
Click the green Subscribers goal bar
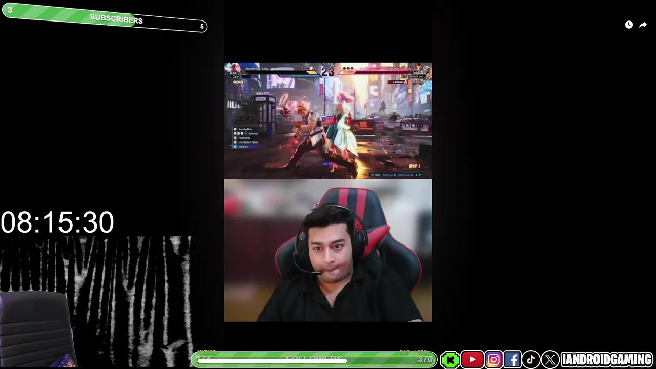(x=104, y=18)
